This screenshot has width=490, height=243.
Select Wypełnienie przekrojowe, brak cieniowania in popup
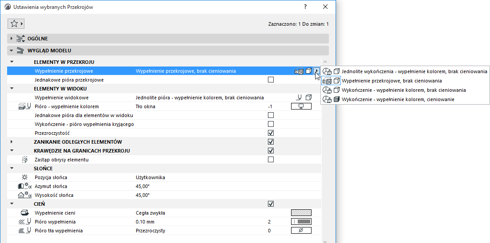(405, 81)
